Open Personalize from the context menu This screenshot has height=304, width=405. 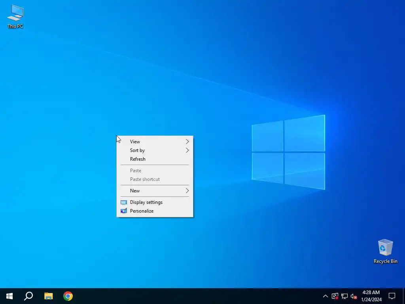[155, 211]
